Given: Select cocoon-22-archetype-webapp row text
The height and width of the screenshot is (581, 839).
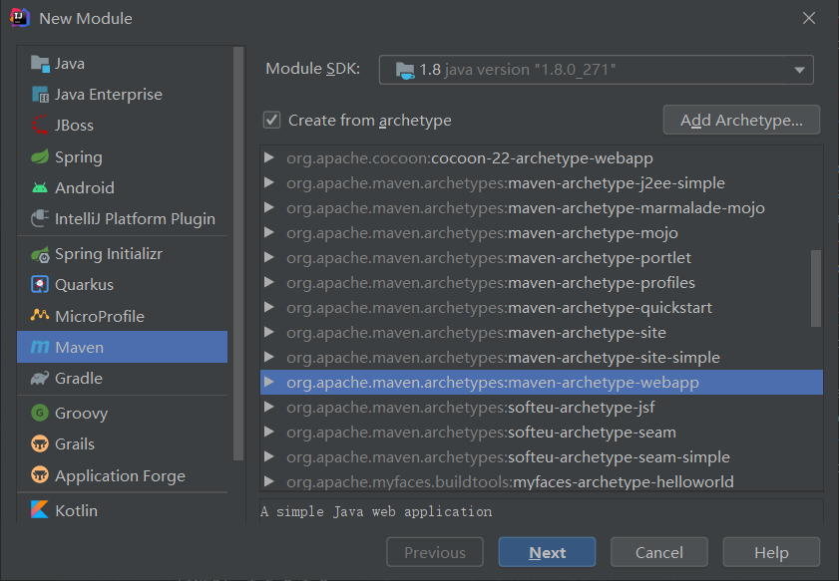Looking at the screenshot, I should (470, 158).
